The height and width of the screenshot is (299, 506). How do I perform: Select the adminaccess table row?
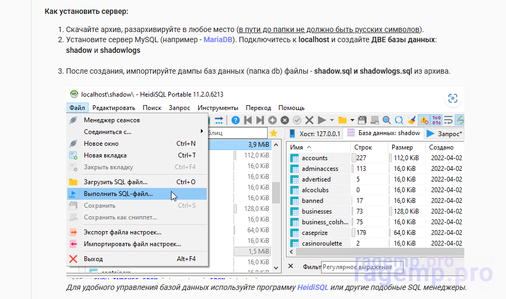point(375,168)
